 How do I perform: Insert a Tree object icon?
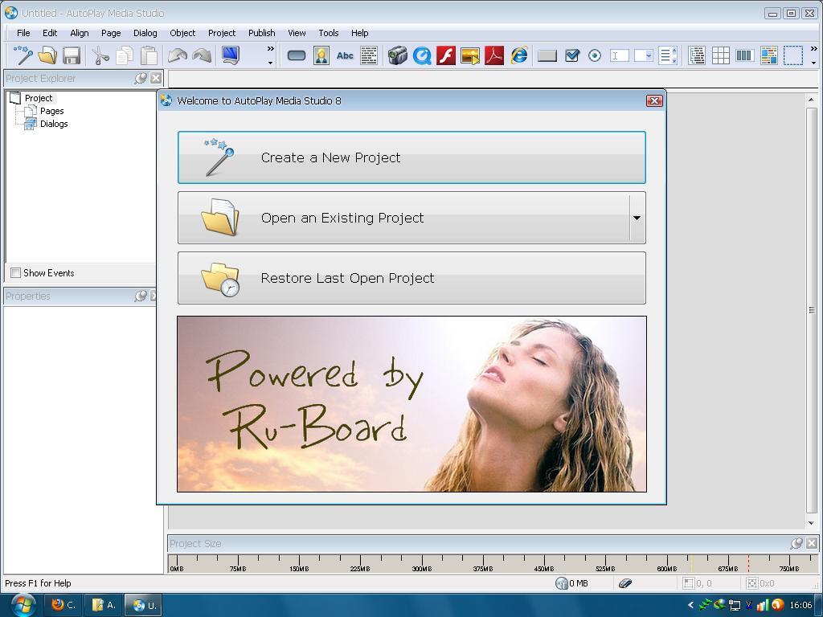(697, 55)
